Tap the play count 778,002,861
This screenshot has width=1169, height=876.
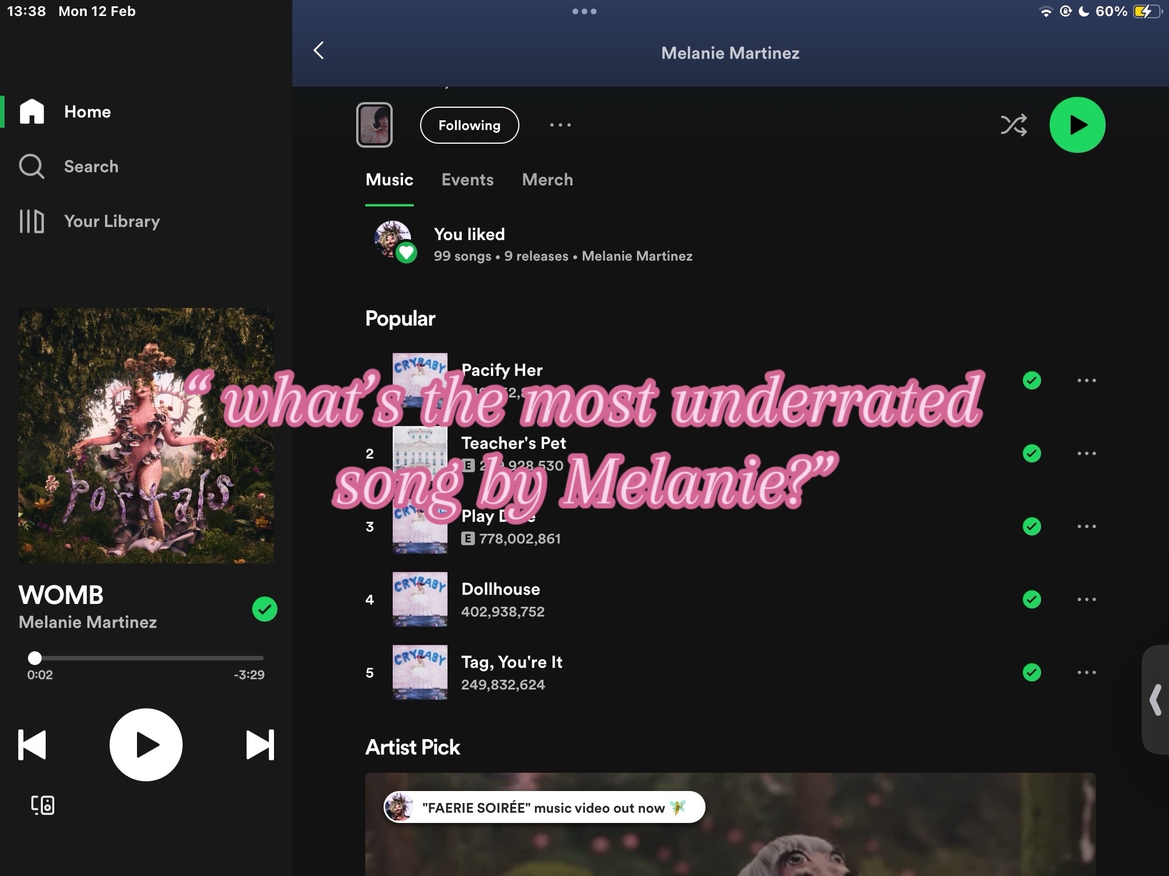[x=520, y=539]
